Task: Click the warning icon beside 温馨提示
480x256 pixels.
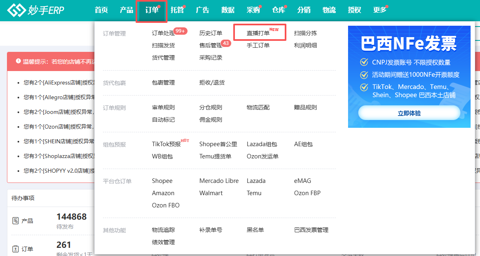Action: coord(18,61)
